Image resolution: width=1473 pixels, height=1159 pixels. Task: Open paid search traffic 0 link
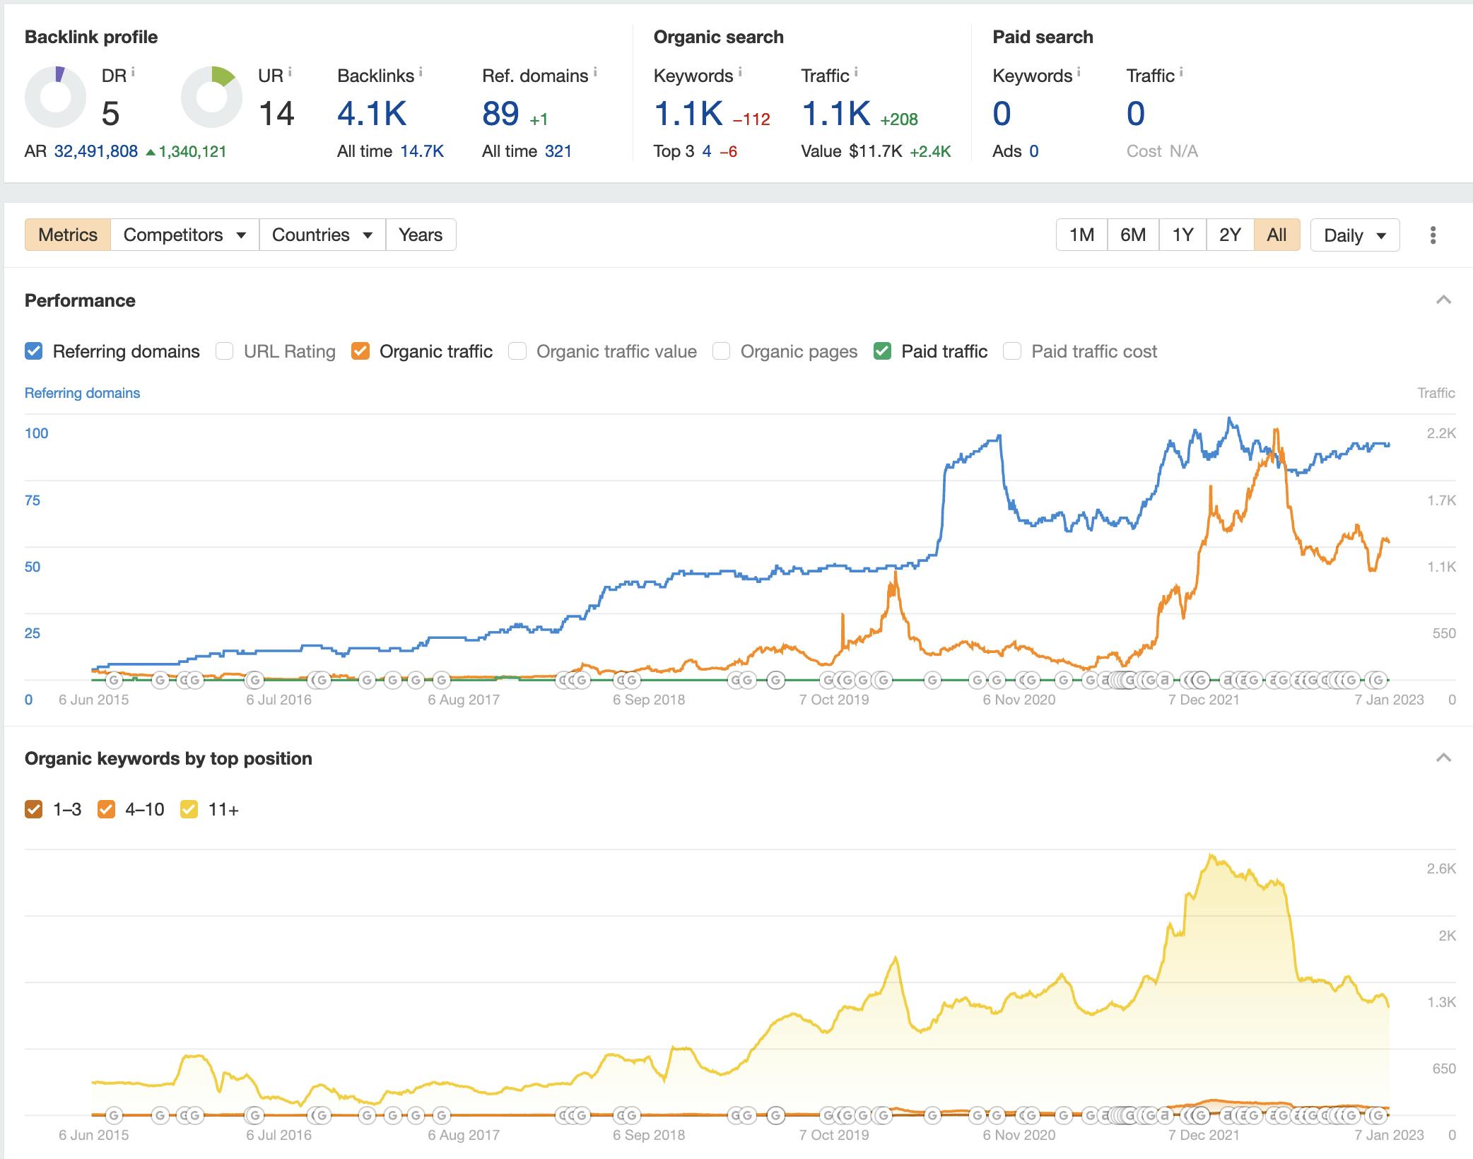tap(1135, 114)
